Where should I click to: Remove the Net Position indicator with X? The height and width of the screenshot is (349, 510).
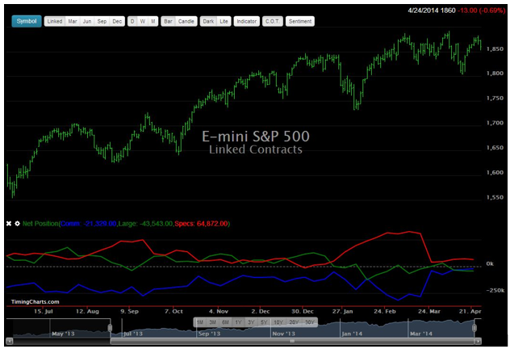[9, 223]
